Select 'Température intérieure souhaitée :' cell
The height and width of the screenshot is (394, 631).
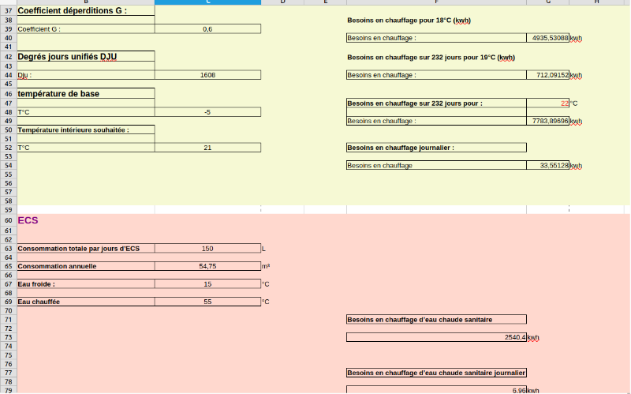[86, 129]
